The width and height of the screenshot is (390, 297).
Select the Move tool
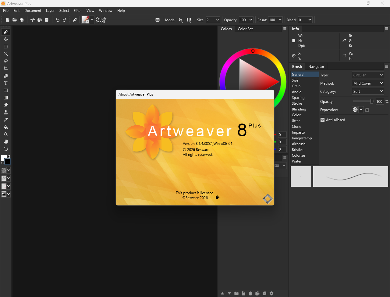click(6, 39)
